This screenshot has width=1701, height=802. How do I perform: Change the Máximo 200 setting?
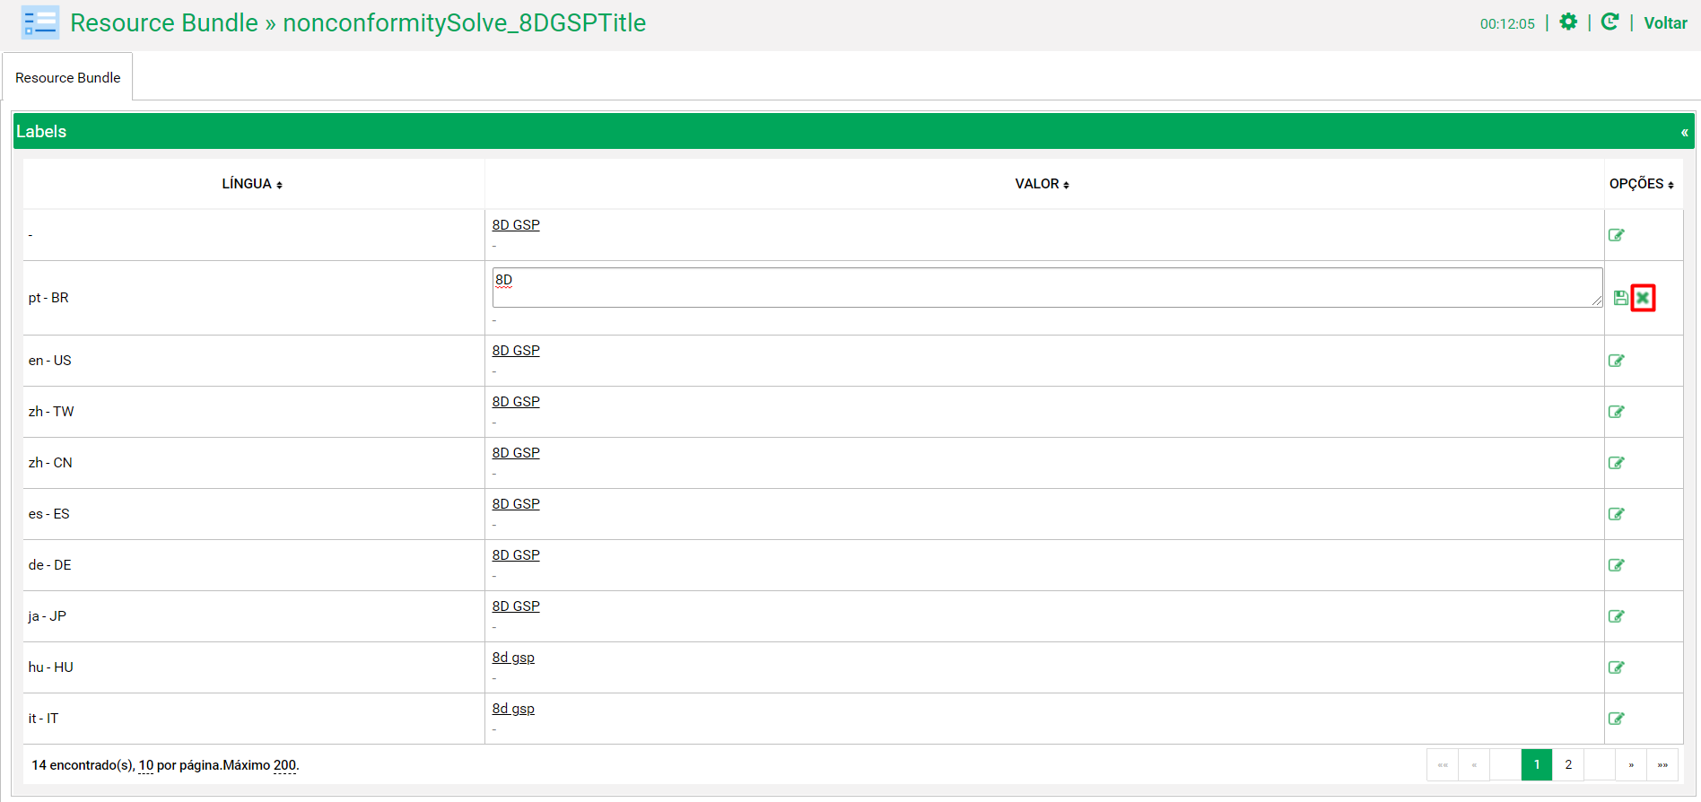[285, 765]
